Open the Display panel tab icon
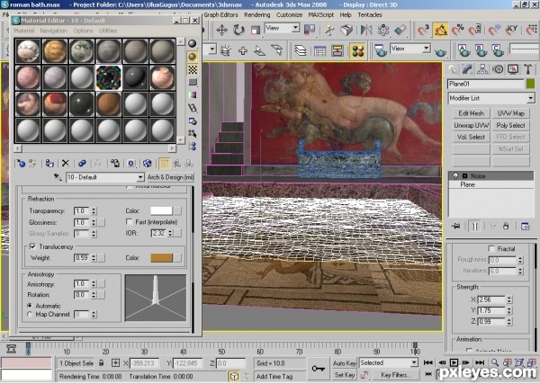 click(513, 69)
